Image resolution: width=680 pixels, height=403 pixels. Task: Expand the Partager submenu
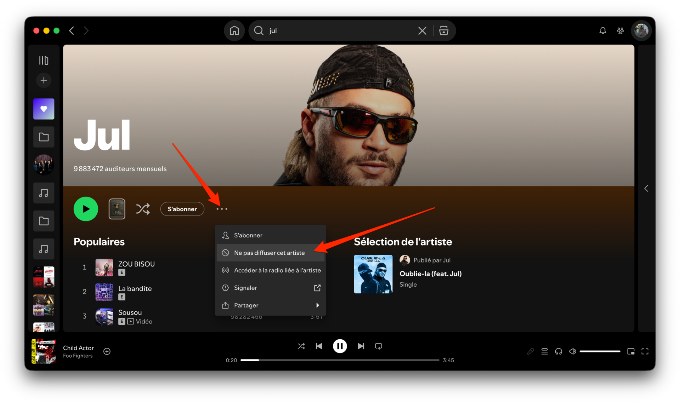tap(270, 305)
